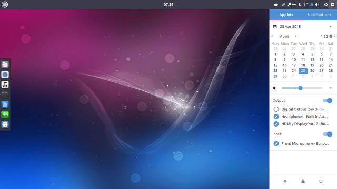Toggle the Input switch off
Screen dimensions: 337x189
click(x=328, y=134)
